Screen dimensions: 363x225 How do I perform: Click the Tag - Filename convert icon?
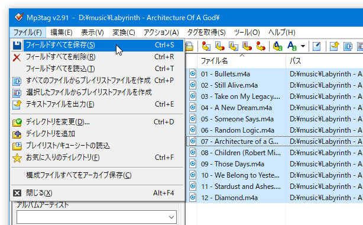(x=206, y=46)
